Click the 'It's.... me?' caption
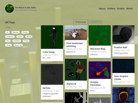 tap(47, 58)
